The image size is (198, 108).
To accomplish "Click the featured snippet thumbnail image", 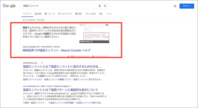I will pos(94,33).
